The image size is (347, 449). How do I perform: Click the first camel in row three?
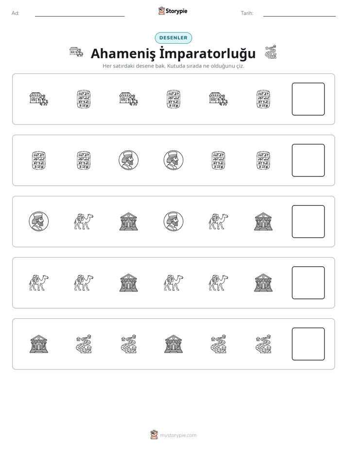84,222
